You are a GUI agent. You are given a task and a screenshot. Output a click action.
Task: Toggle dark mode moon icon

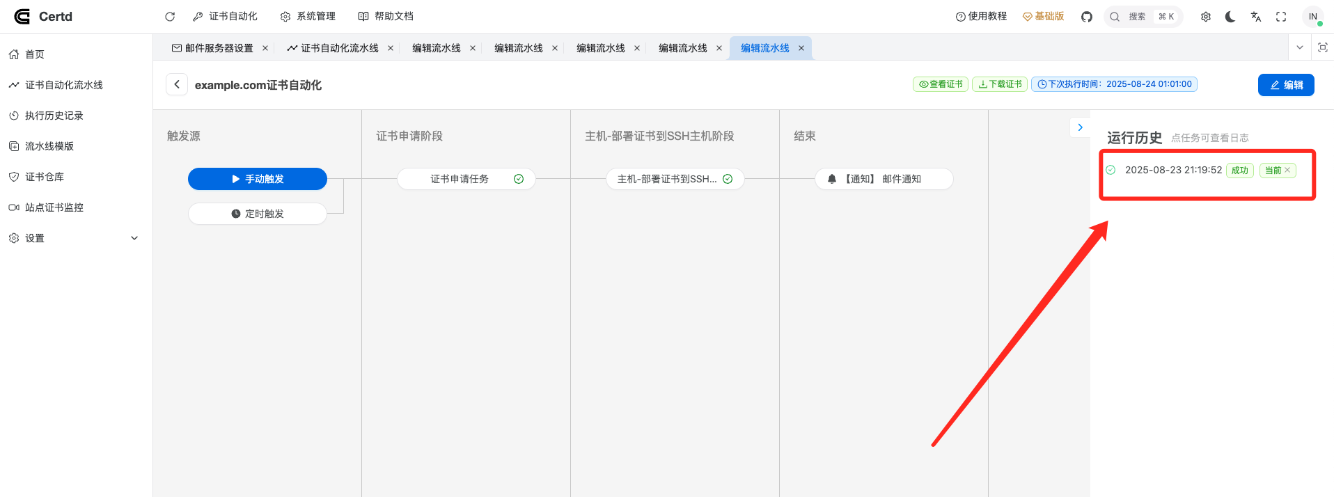point(1230,17)
